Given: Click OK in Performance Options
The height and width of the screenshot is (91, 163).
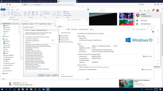Looking at the screenshot, I should (x=41, y=75).
